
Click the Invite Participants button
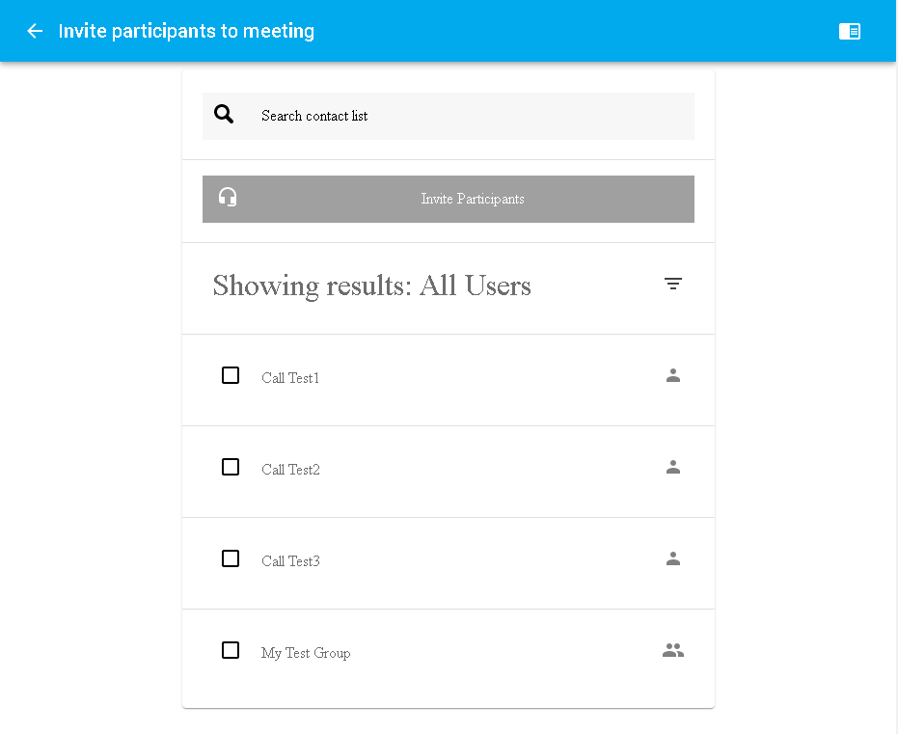[x=449, y=200]
